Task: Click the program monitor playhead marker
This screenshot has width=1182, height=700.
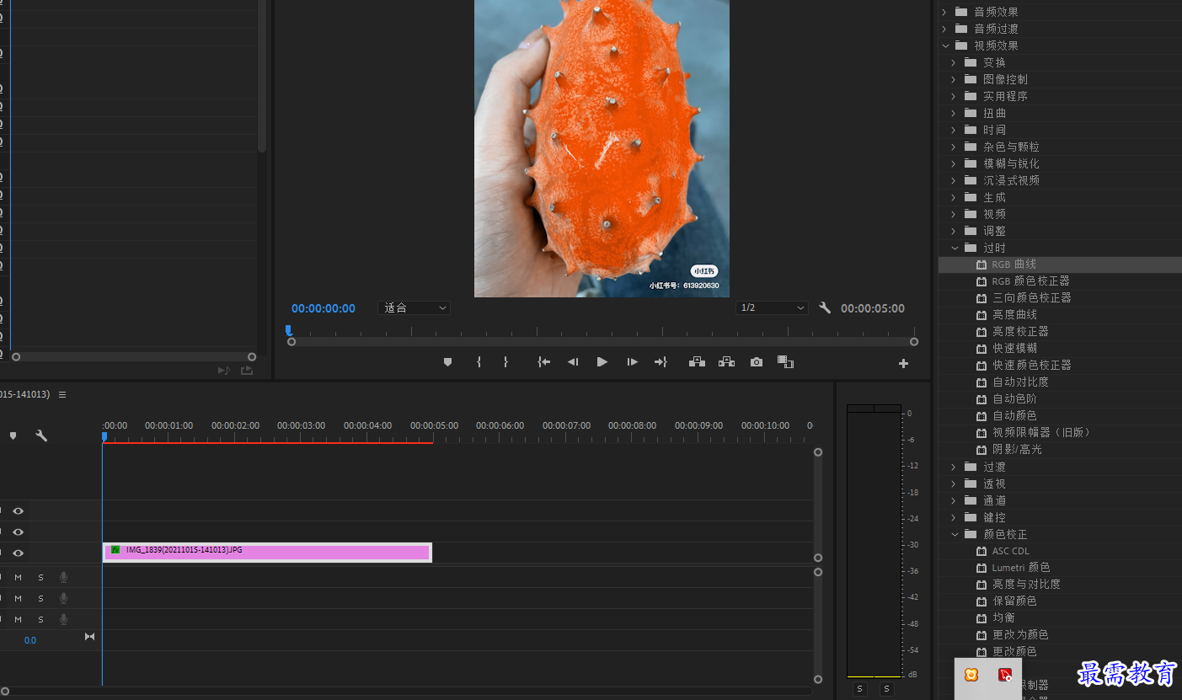Action: tap(288, 330)
